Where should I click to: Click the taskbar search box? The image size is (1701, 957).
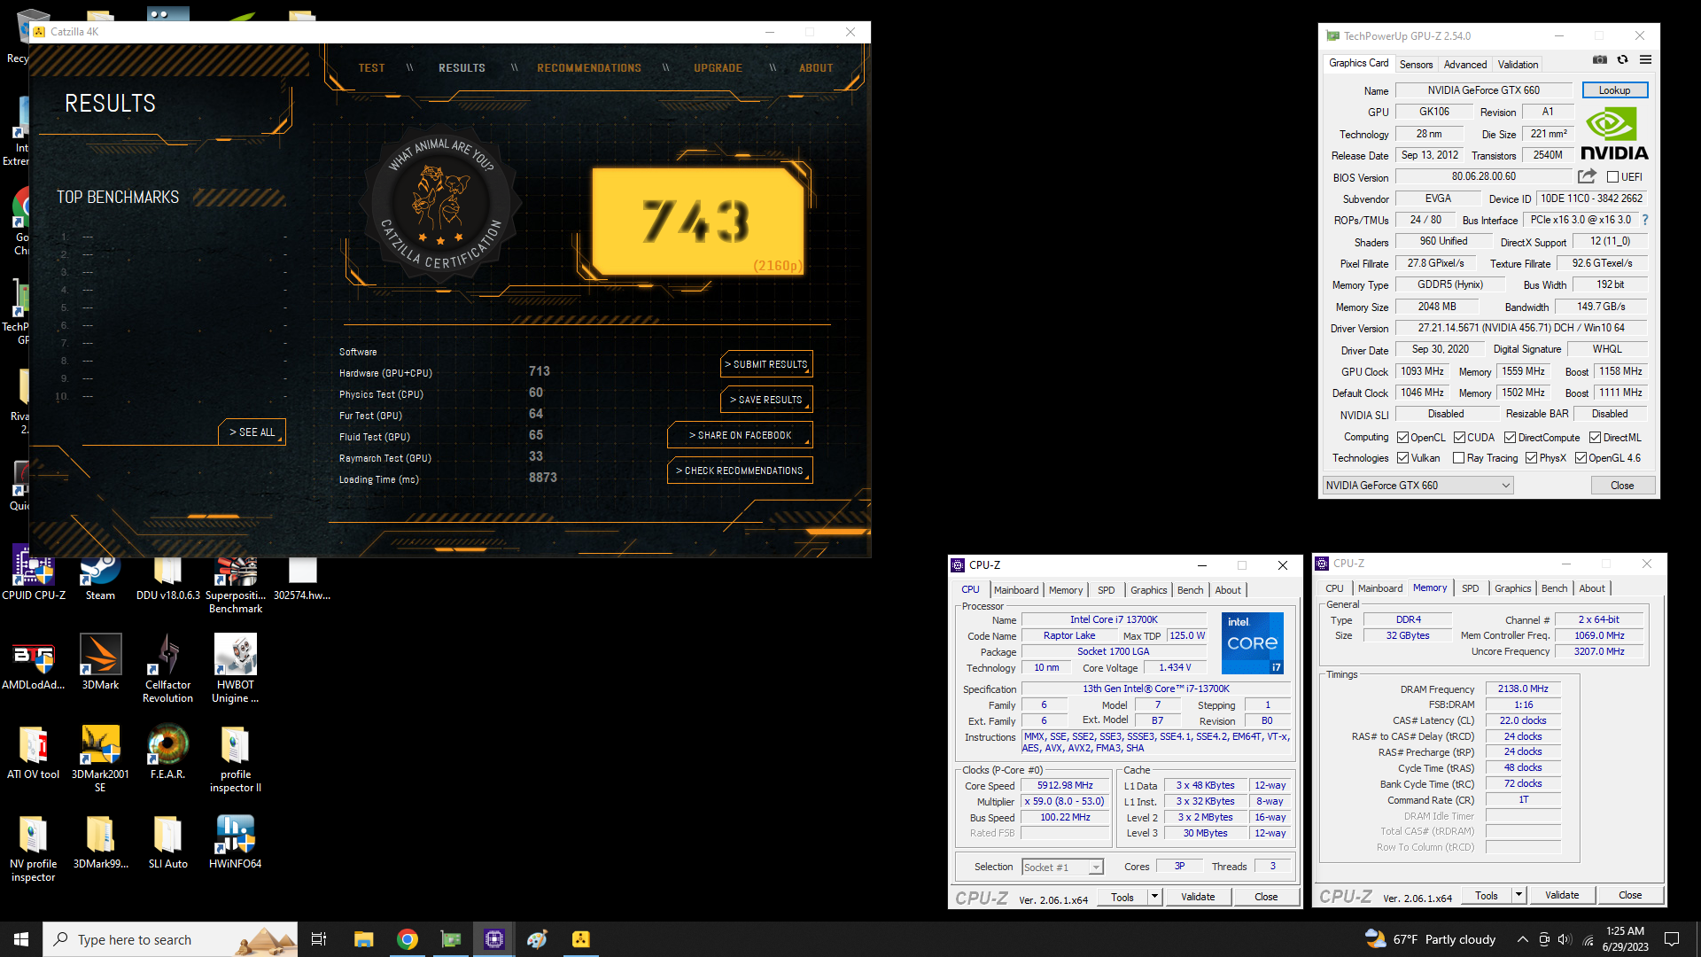170,939
